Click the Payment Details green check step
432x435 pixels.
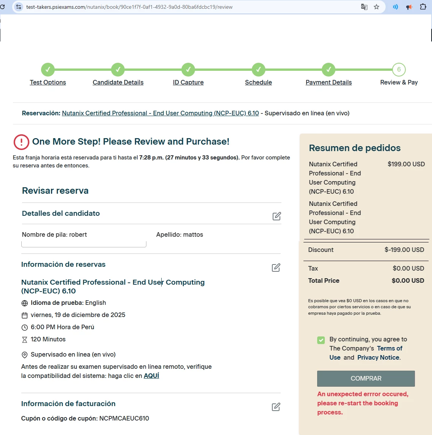[329, 69]
